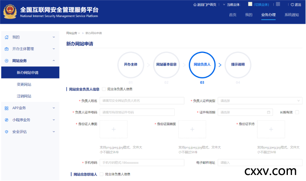Image resolution: width=306 pixels, height=181 pixels.
Task: Switch to the 首页 top navigation tab
Action: click(233, 15)
